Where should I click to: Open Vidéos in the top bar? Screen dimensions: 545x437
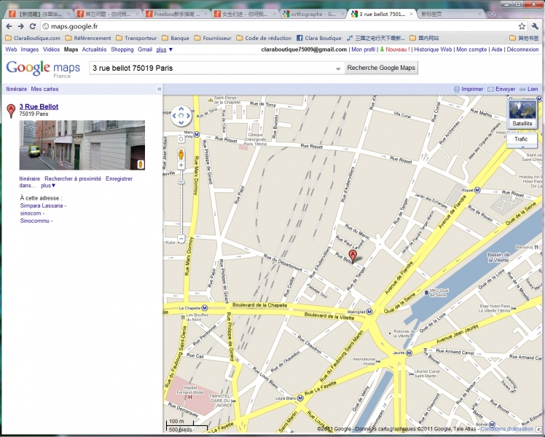coord(51,50)
